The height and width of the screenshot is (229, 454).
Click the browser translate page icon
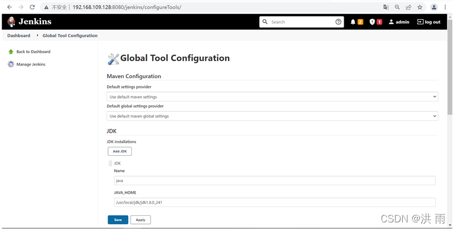(x=386, y=7)
